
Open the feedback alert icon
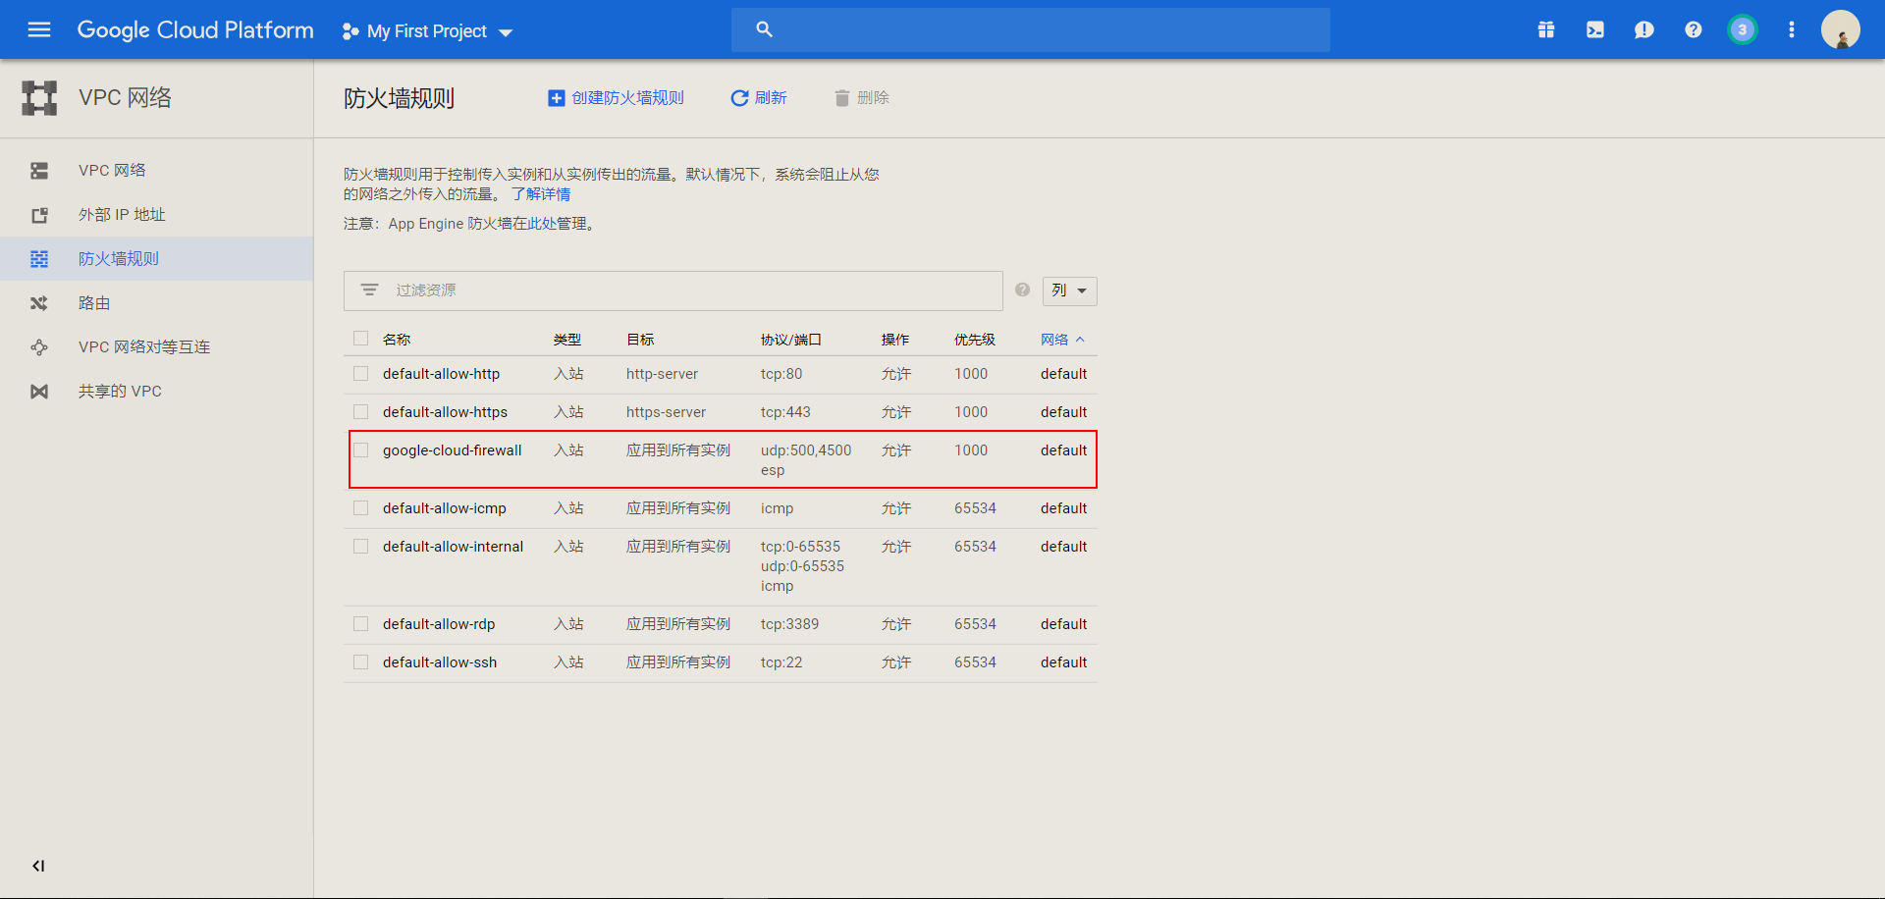point(1644,29)
